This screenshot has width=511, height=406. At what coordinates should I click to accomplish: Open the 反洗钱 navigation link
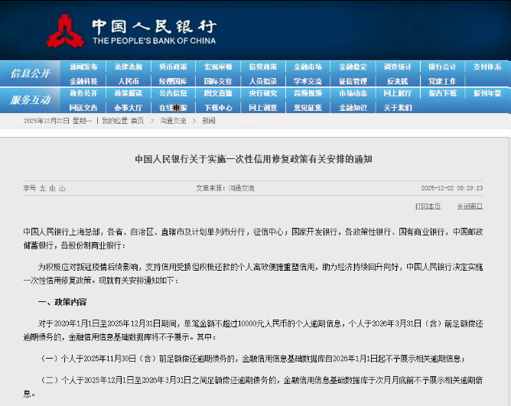[x=397, y=80]
